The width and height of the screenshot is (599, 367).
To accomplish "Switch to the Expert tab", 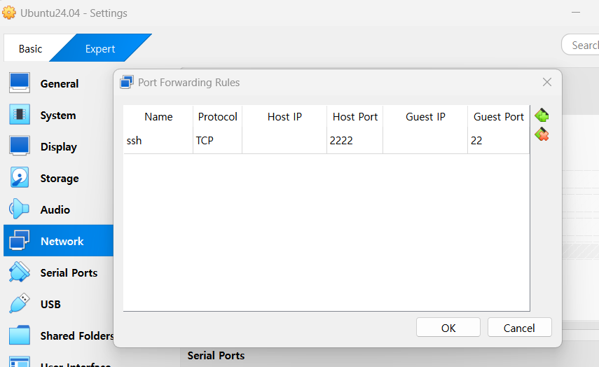I will [100, 49].
